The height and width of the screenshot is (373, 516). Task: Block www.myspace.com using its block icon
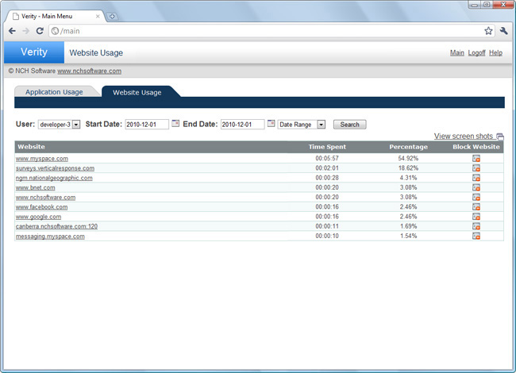pyautogui.click(x=476, y=159)
